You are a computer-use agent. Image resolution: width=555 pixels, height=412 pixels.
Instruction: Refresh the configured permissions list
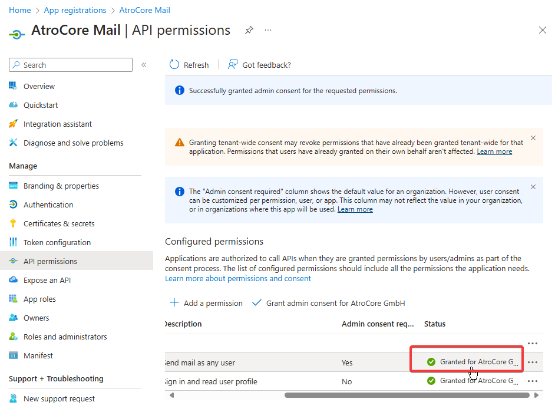click(x=189, y=64)
